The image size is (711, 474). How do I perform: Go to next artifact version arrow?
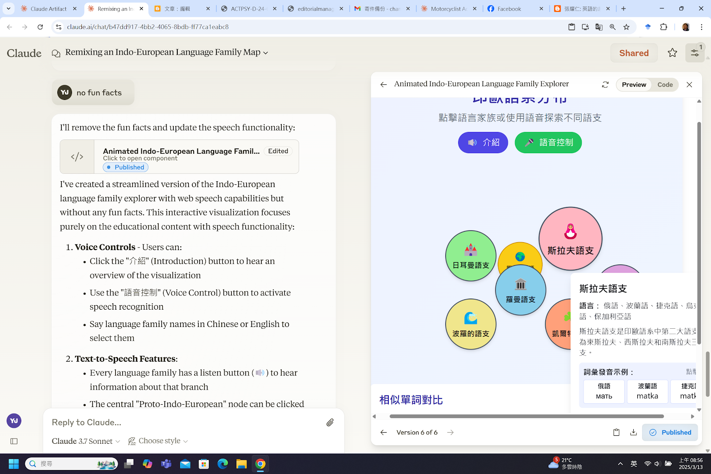coord(450,432)
